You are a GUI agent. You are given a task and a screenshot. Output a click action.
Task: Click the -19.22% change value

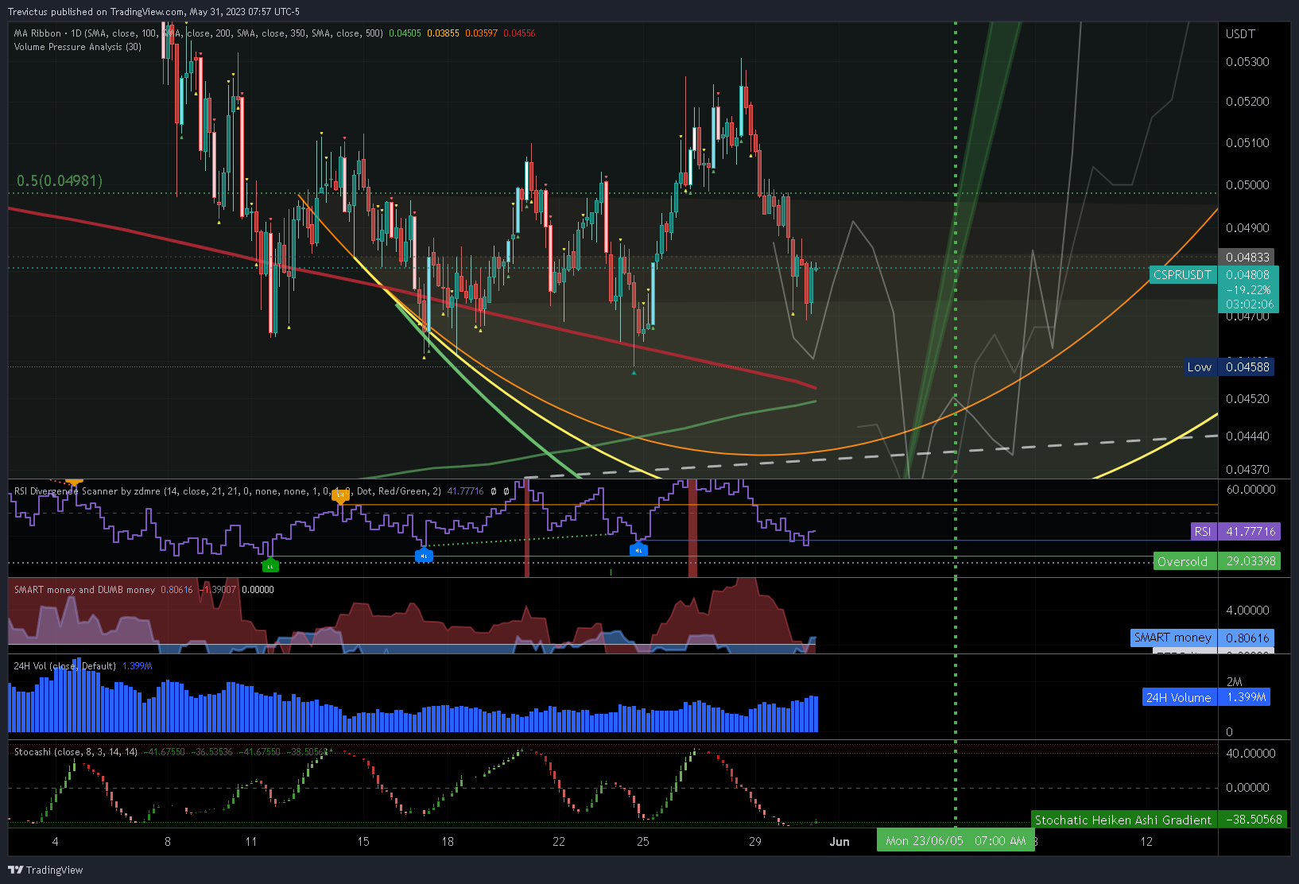pos(1248,290)
